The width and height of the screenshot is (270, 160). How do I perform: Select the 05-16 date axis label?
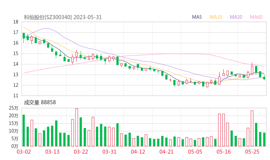224,152
